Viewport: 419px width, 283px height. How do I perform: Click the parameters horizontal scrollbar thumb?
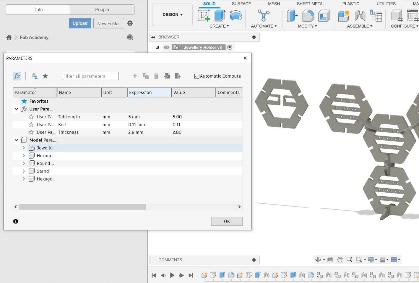pyautogui.click(x=82, y=207)
